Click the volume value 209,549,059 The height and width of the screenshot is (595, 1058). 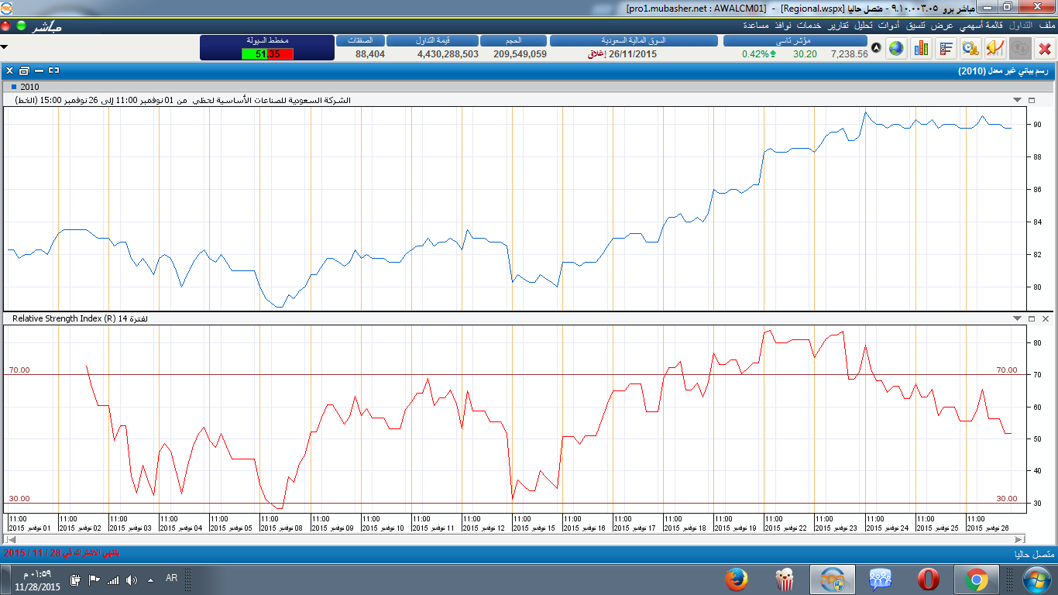click(520, 54)
